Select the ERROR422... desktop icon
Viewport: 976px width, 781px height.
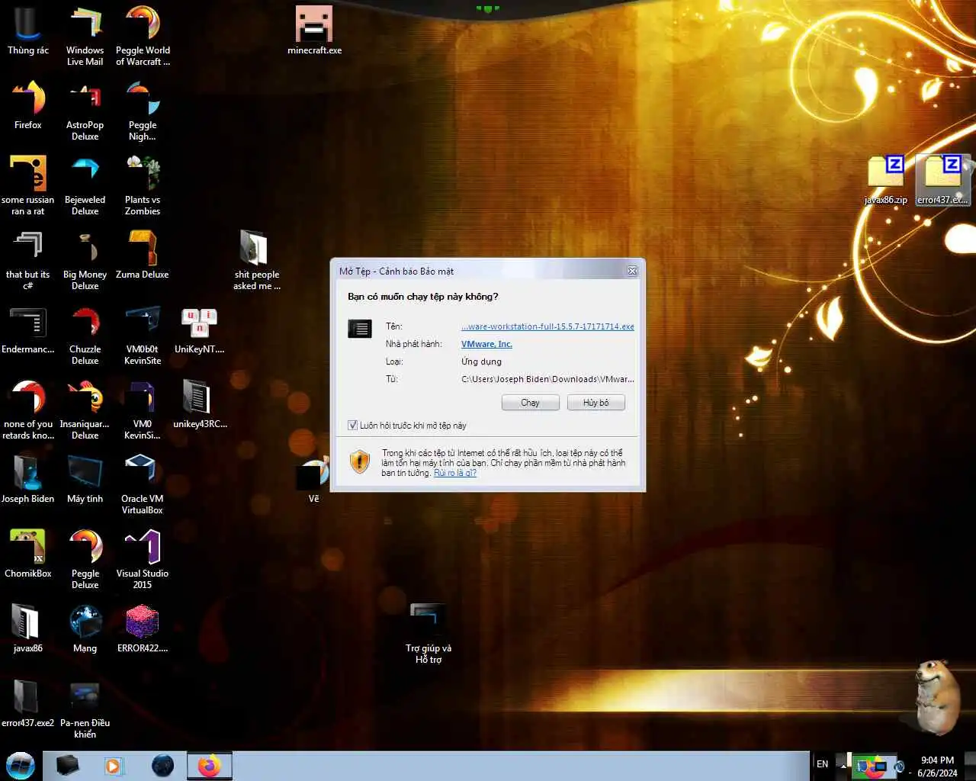pos(143,629)
